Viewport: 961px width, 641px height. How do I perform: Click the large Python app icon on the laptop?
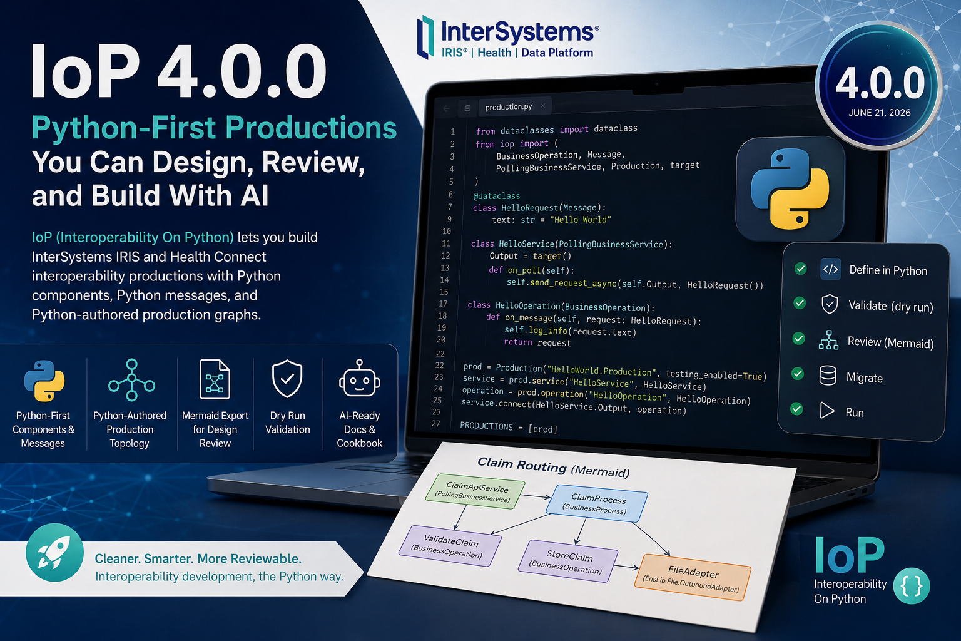pyautogui.click(x=790, y=189)
